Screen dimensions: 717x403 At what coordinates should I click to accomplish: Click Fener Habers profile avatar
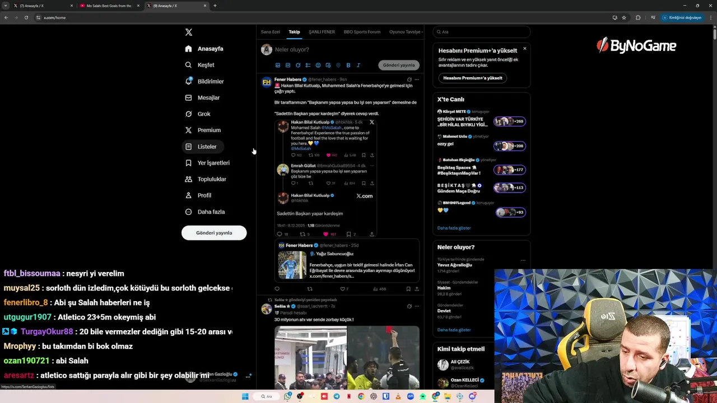click(267, 82)
